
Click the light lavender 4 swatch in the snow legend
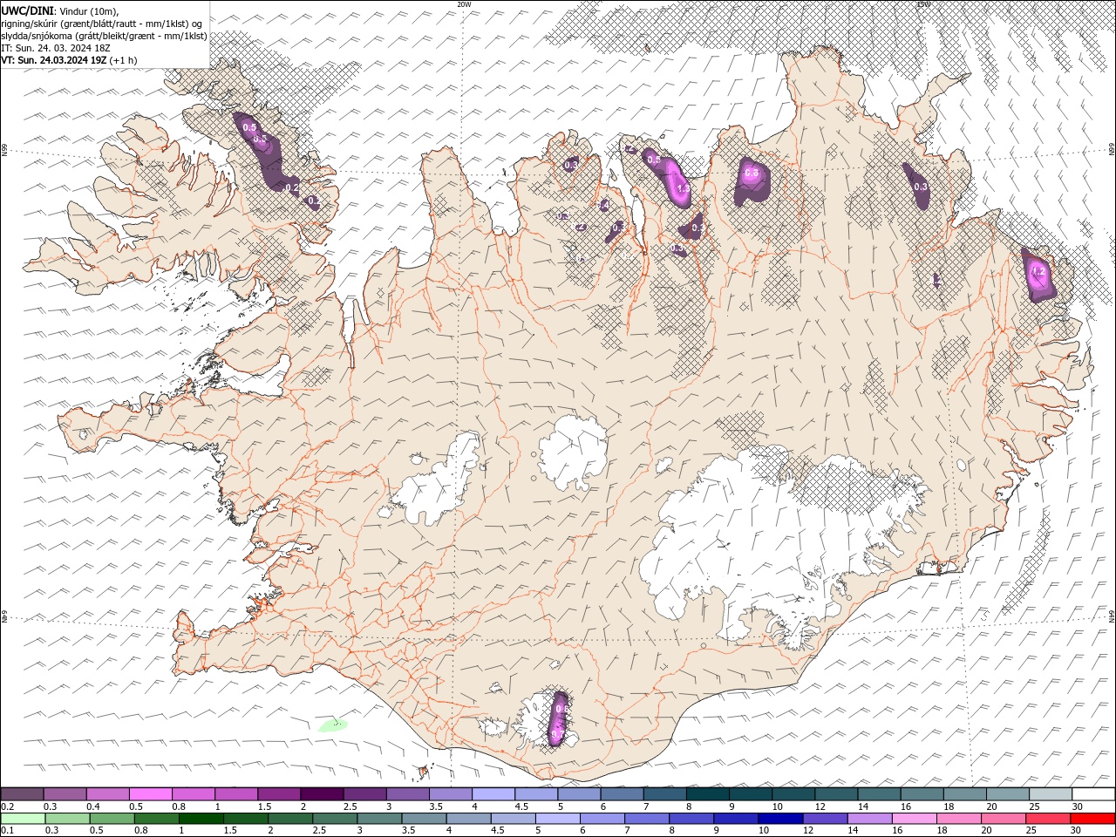coord(493,794)
